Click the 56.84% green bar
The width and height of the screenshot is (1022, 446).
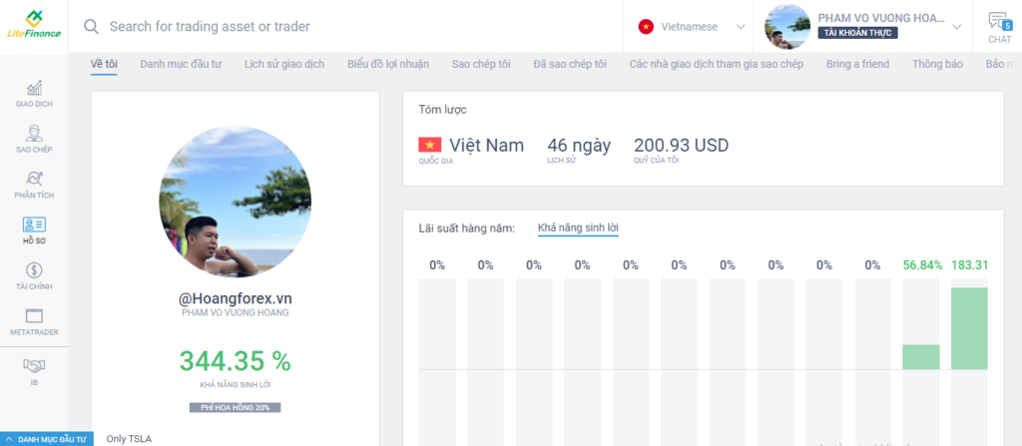[x=921, y=356]
